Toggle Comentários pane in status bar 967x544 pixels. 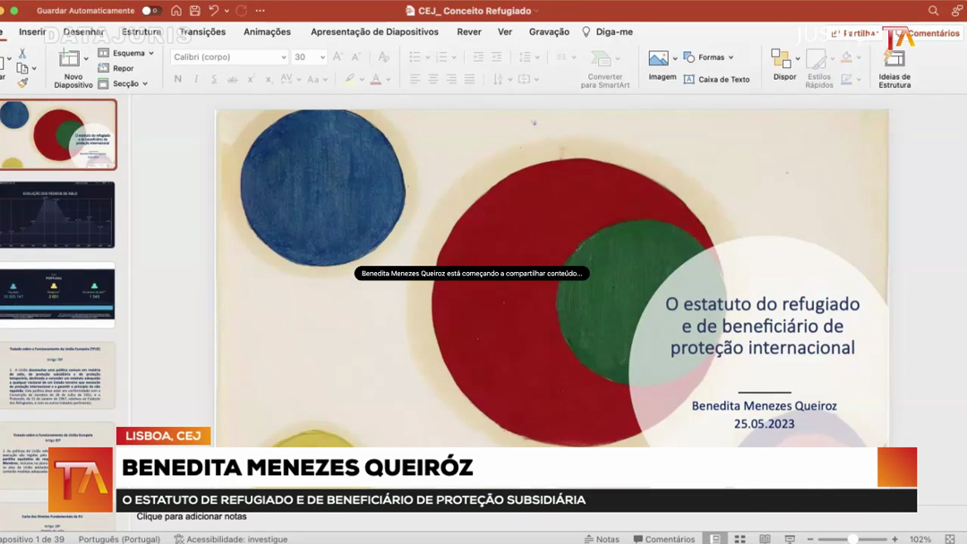coord(663,539)
